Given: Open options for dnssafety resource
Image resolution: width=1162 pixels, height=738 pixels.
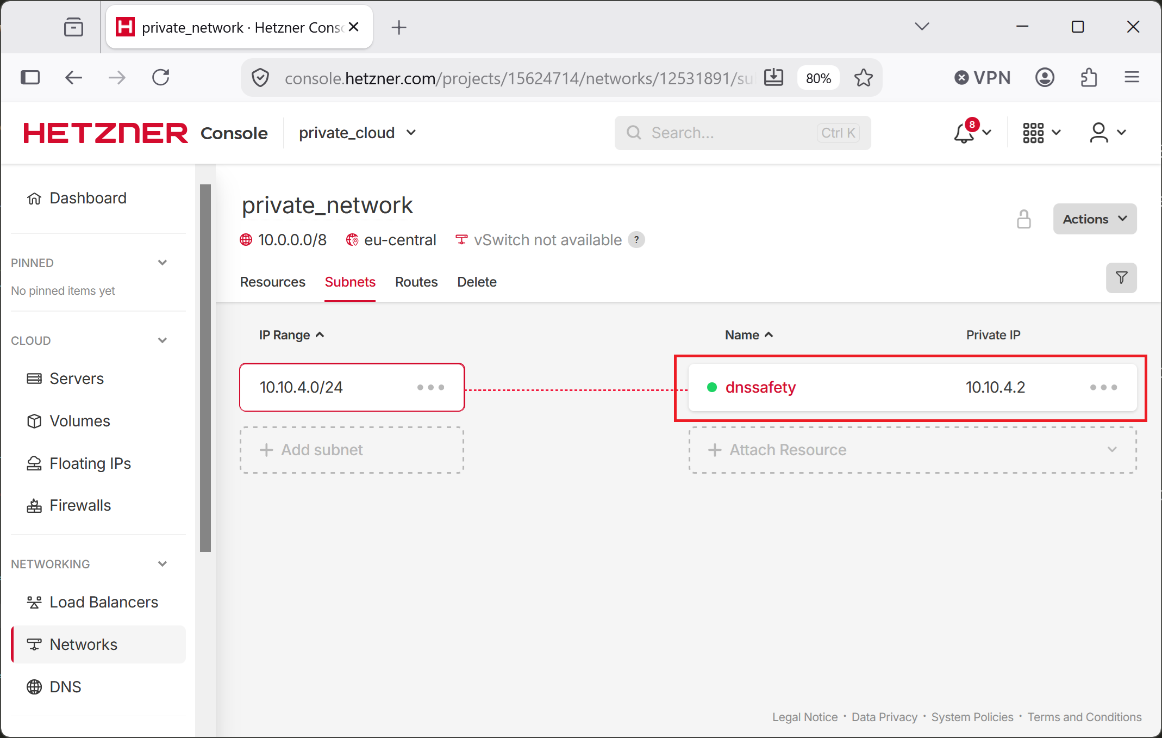Looking at the screenshot, I should [1103, 387].
